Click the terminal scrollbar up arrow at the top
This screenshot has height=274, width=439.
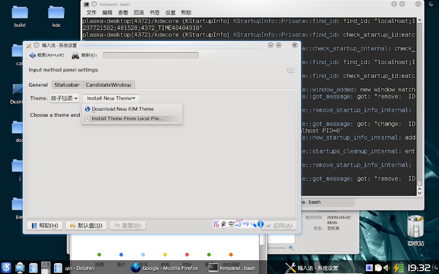(x=419, y=21)
